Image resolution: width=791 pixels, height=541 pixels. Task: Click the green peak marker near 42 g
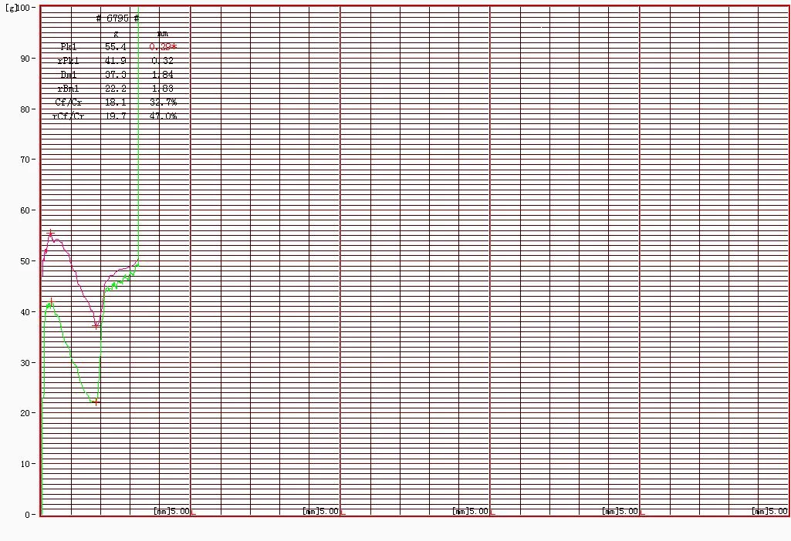click(51, 302)
